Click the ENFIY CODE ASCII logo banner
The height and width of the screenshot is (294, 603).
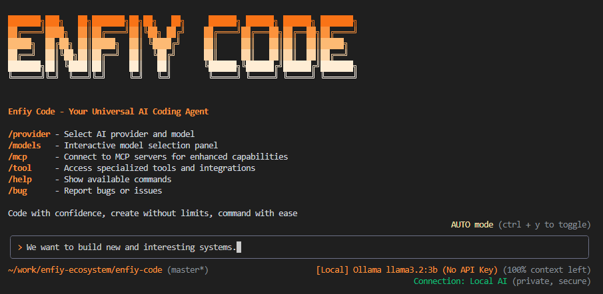tap(183, 47)
